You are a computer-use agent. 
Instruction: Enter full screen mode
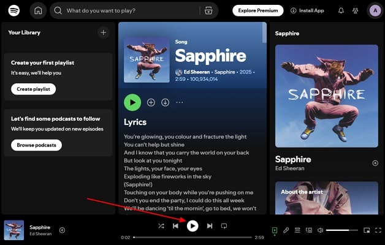[x=378, y=230]
